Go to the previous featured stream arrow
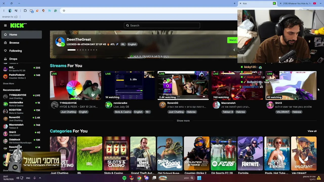This screenshot has height=182, width=324. tap(234, 50)
